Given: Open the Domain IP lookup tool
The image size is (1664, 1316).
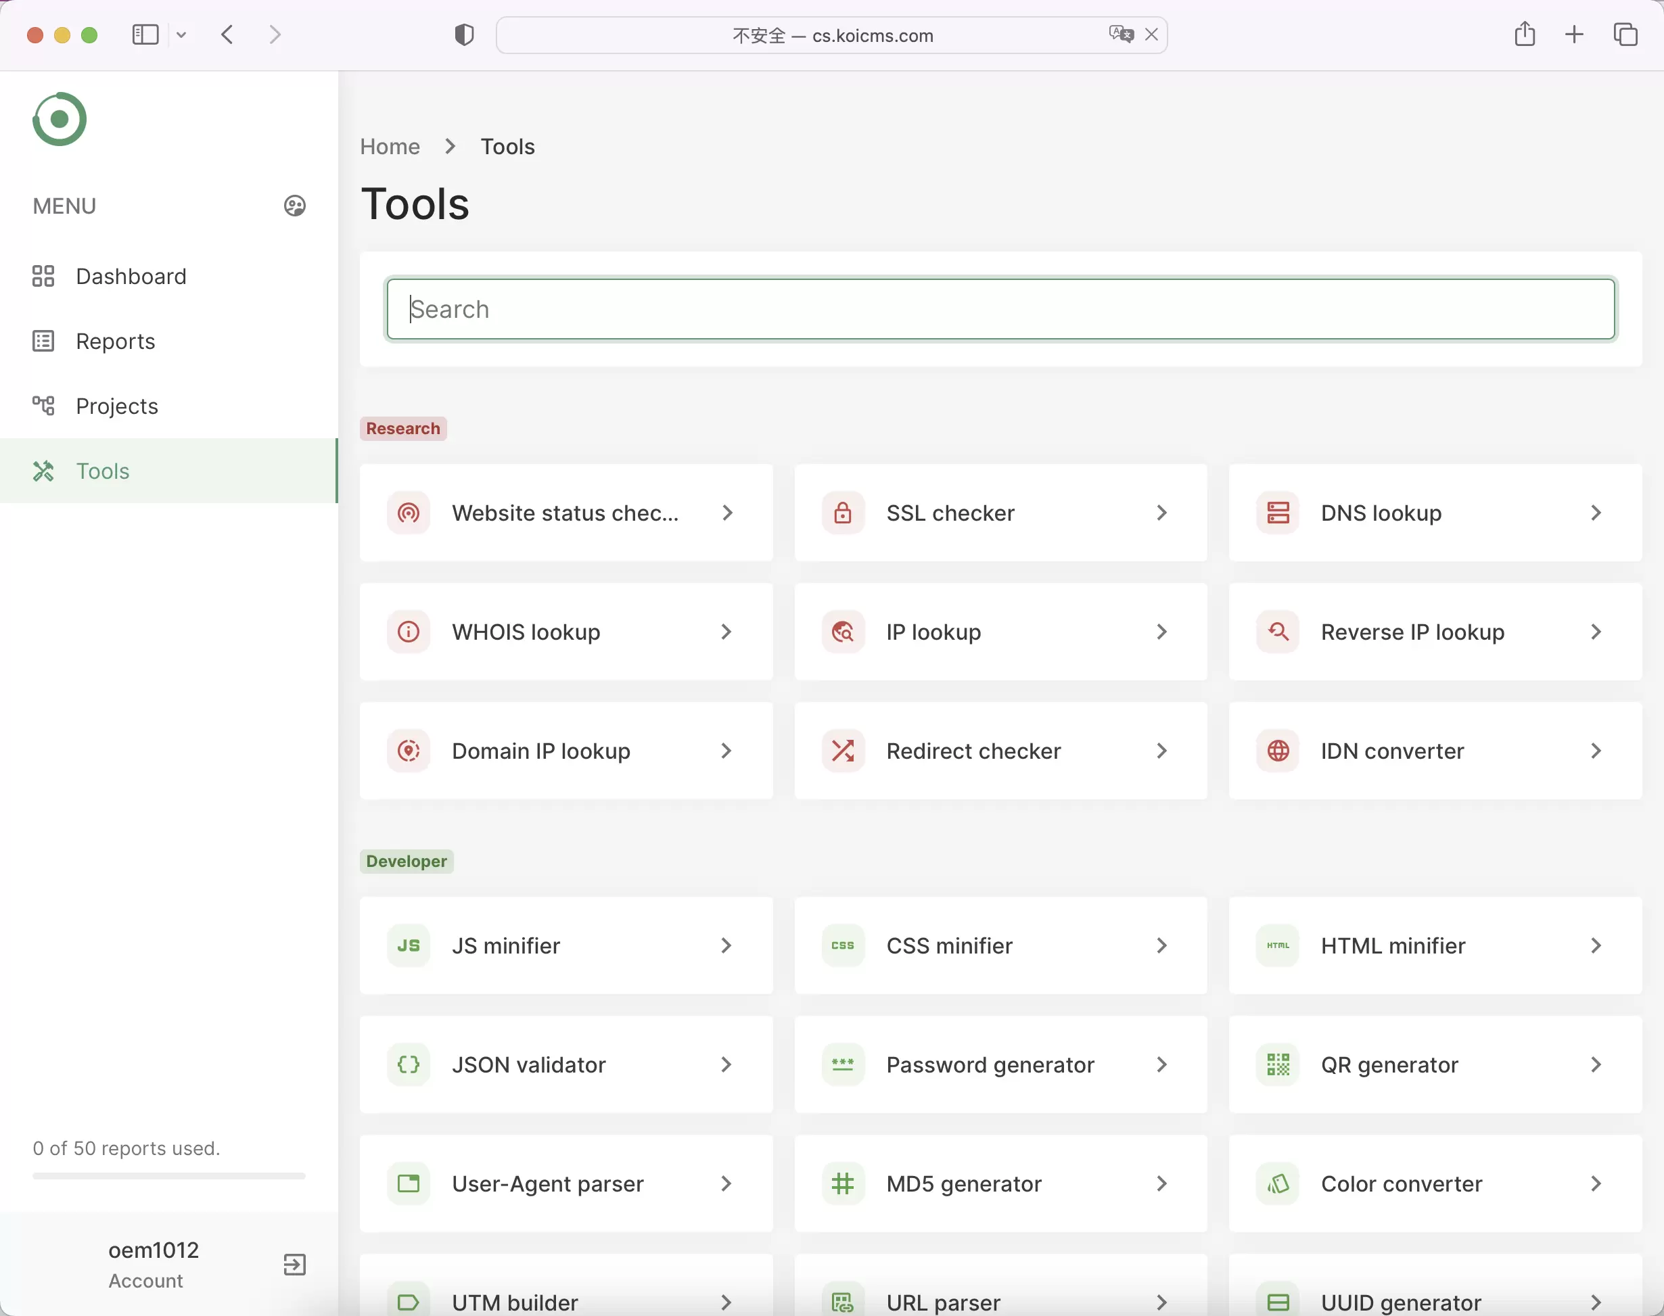Looking at the screenshot, I should [x=565, y=751].
